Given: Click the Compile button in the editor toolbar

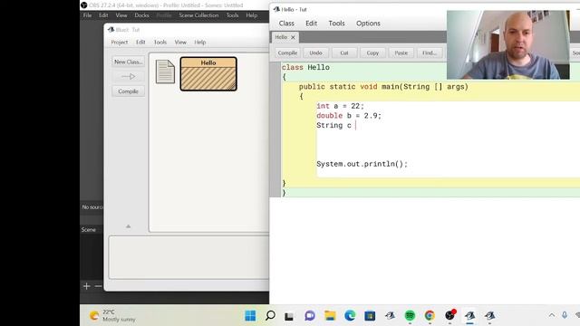Looking at the screenshot, I should (287, 53).
